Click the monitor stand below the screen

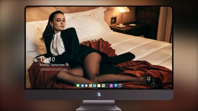99,105
